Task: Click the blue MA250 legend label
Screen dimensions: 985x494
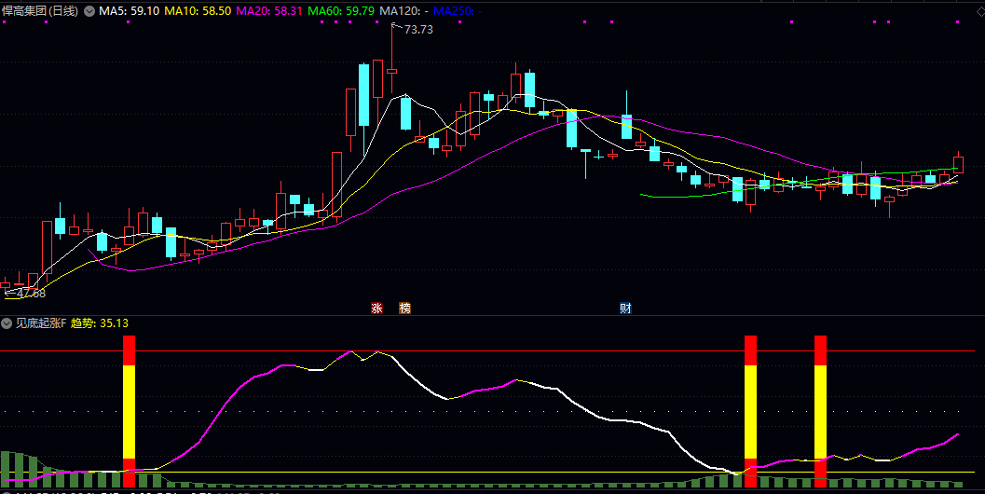Action: coord(458,11)
